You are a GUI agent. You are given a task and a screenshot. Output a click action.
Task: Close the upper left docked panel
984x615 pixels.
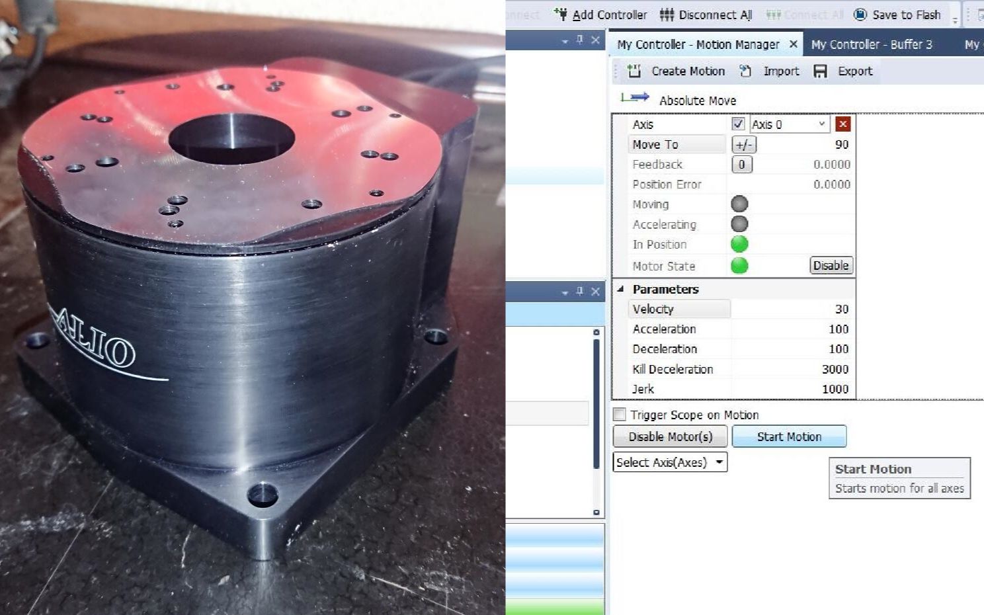click(595, 40)
